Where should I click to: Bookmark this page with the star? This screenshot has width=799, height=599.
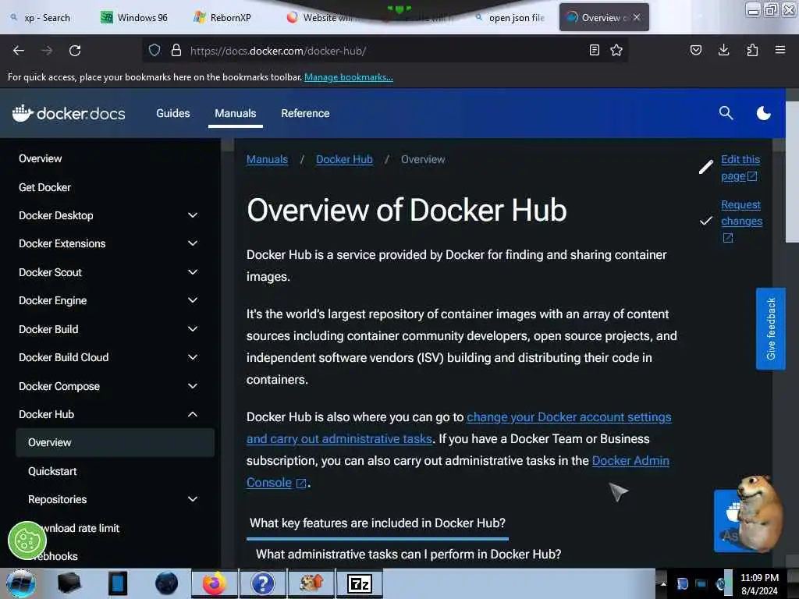pyautogui.click(x=616, y=50)
